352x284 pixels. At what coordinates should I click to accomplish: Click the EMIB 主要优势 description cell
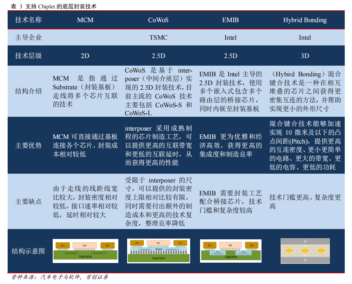coord(231,145)
